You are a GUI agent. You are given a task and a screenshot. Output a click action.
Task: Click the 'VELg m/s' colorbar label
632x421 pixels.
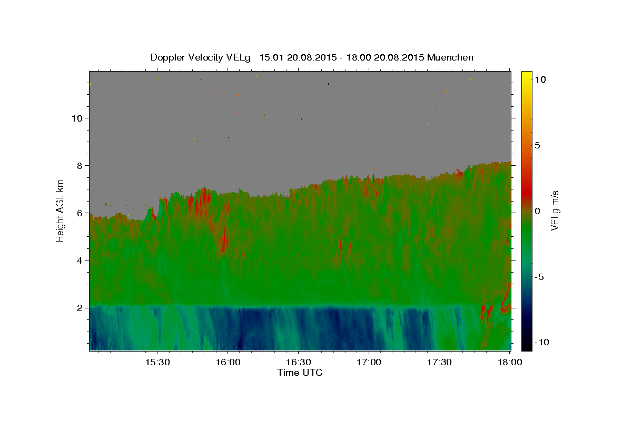(555, 210)
